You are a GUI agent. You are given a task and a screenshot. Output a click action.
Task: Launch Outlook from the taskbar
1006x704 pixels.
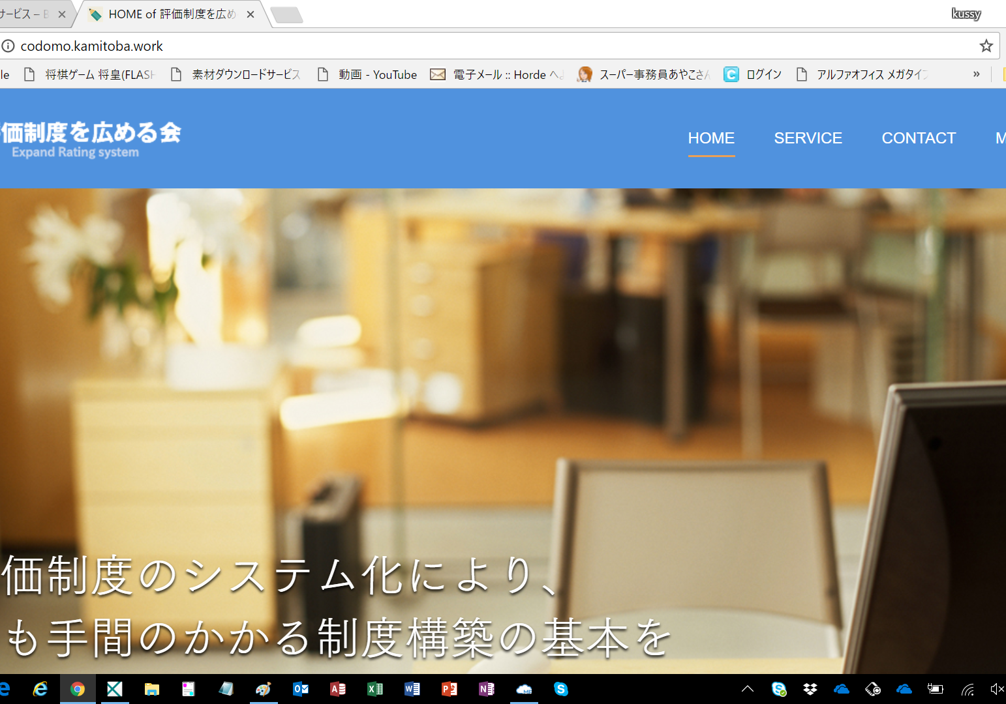[x=301, y=689]
